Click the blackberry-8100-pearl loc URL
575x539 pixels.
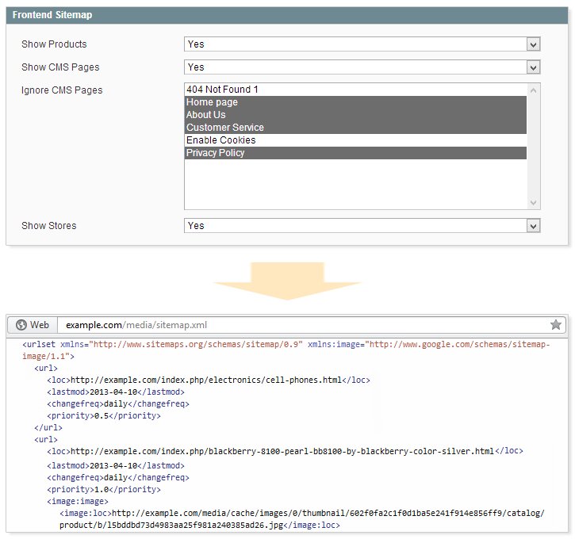pyautogui.click(x=282, y=451)
